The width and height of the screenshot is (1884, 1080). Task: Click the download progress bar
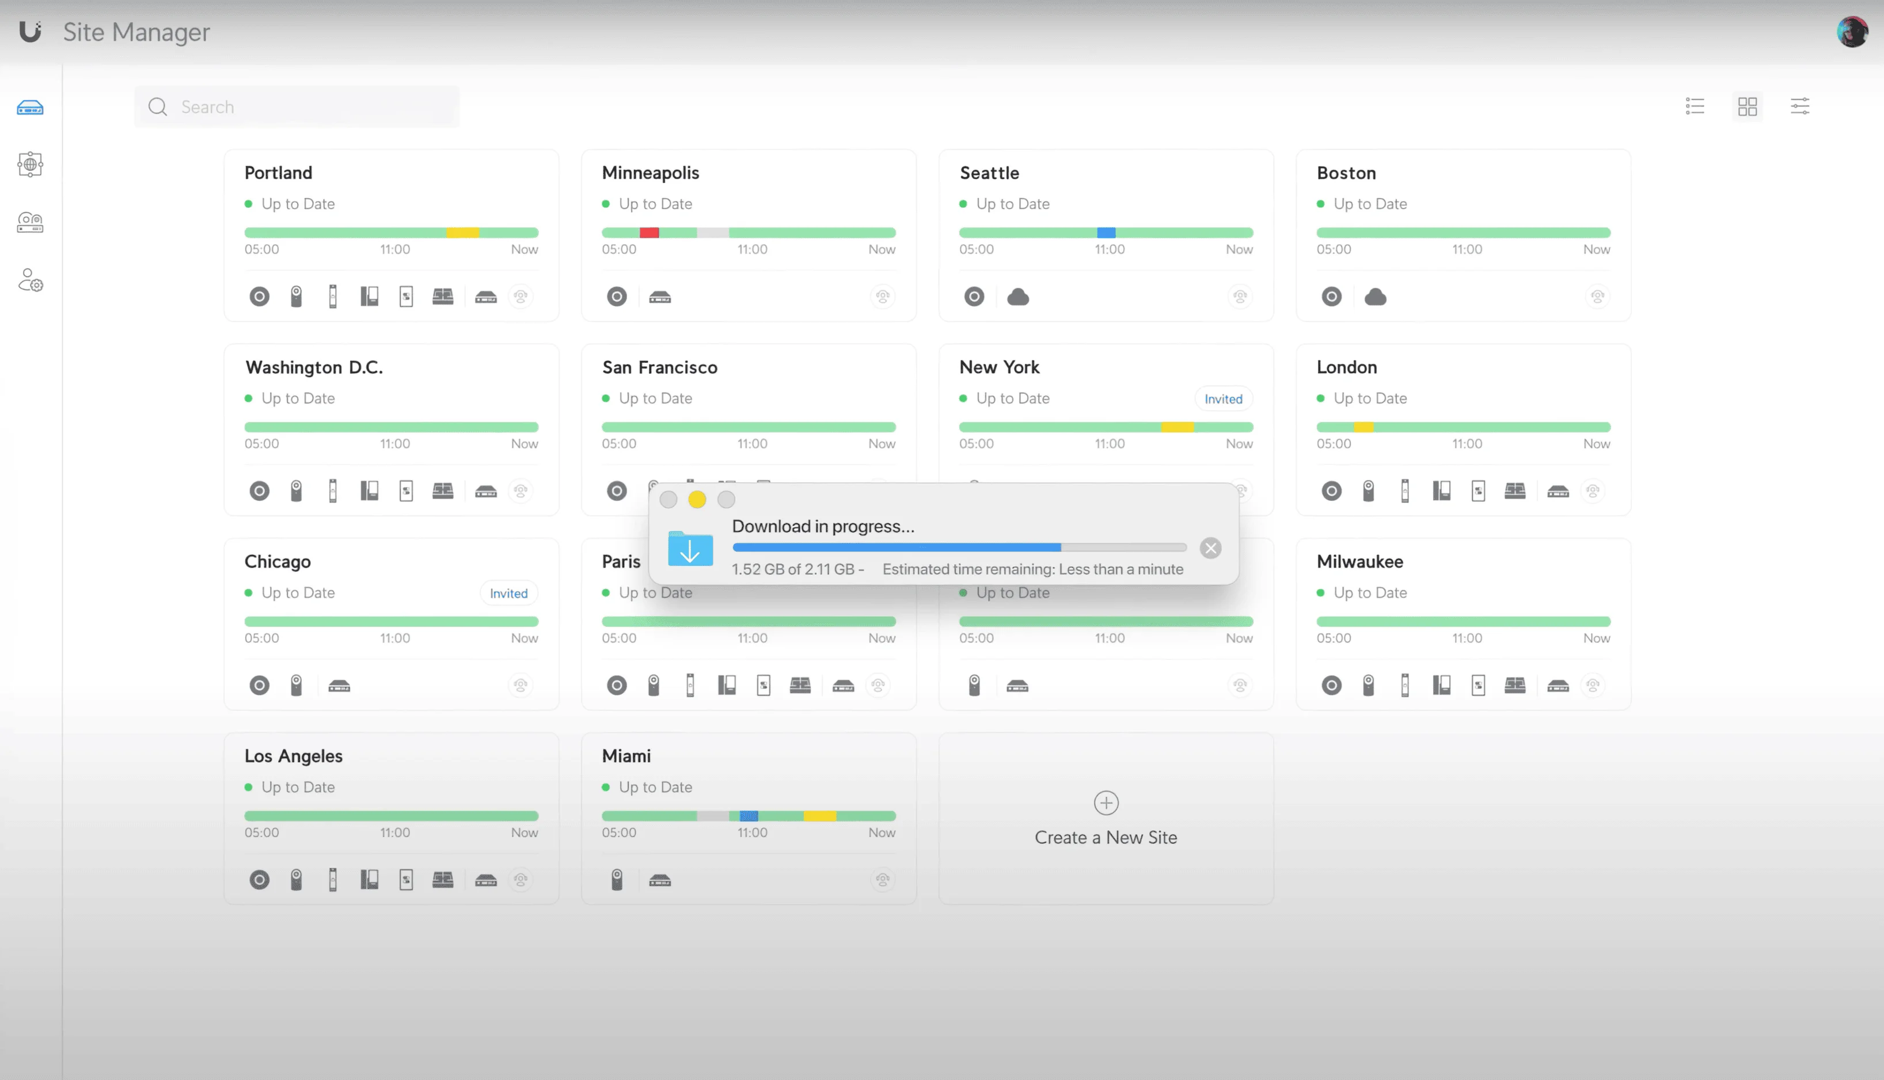pyautogui.click(x=959, y=547)
